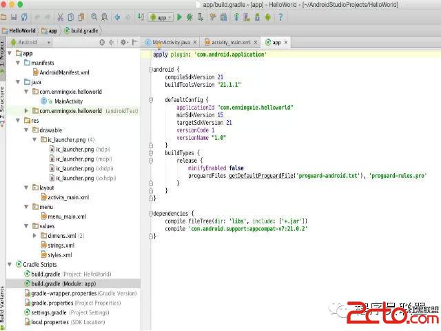441x331 pixels.
Task: Open Android Device Monitor icon
Action: click(268, 17)
